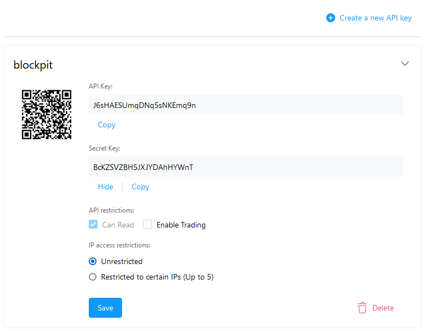Click the red Delete text
The height and width of the screenshot is (331, 425).
(383, 308)
